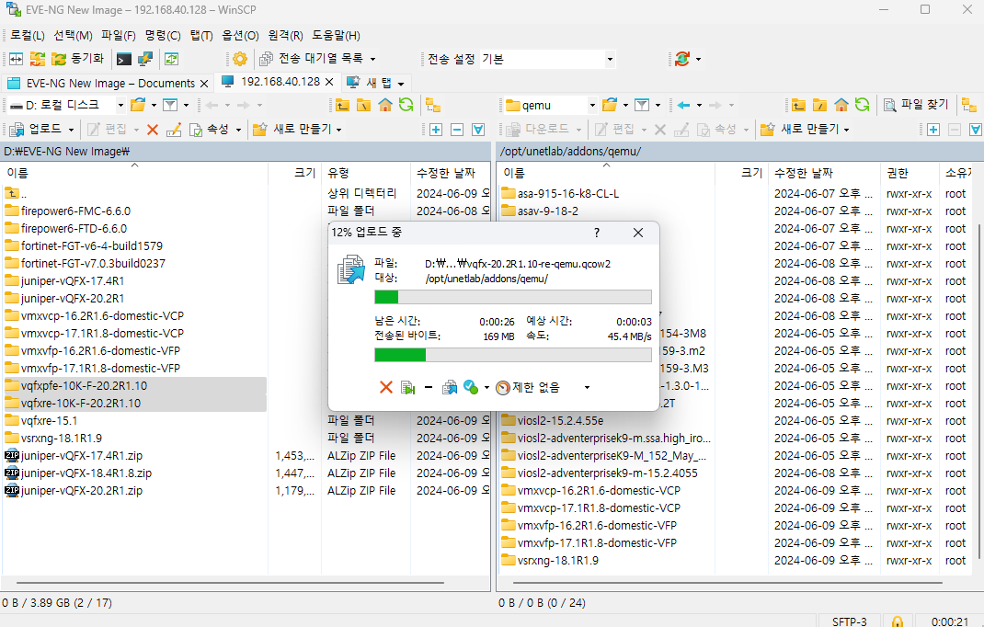Screen dimensions: 984x627
Task: Click local unselect files minus icon
Action: [457, 130]
